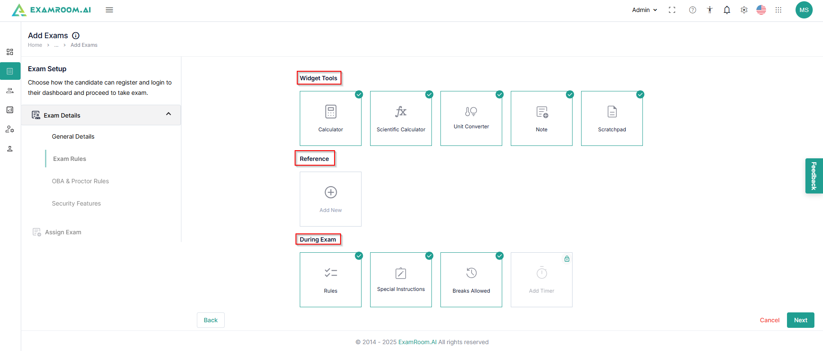Image resolution: width=823 pixels, height=351 pixels.
Task: Click the Exam Details section icon
Action: pyautogui.click(x=36, y=115)
